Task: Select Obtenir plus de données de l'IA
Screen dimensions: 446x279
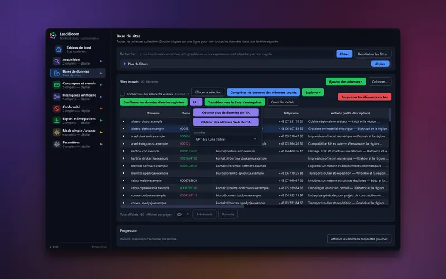Action: (226, 113)
